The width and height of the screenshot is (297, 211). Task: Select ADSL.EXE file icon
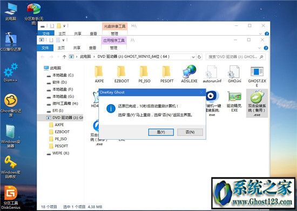pyautogui.click(x=189, y=74)
